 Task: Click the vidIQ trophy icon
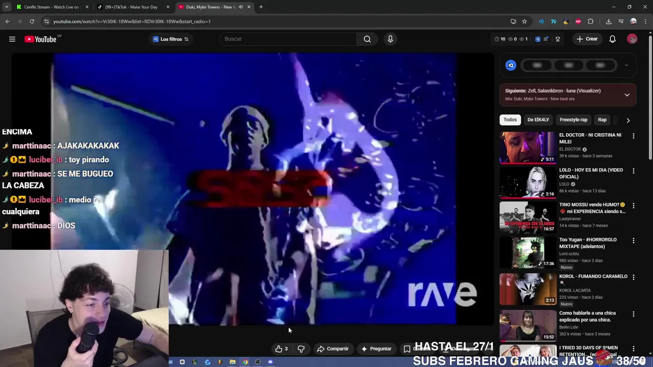pos(558,39)
